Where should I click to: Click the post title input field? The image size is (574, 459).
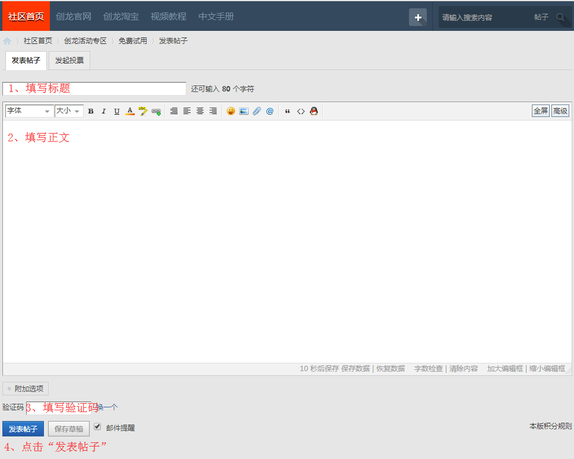point(94,88)
